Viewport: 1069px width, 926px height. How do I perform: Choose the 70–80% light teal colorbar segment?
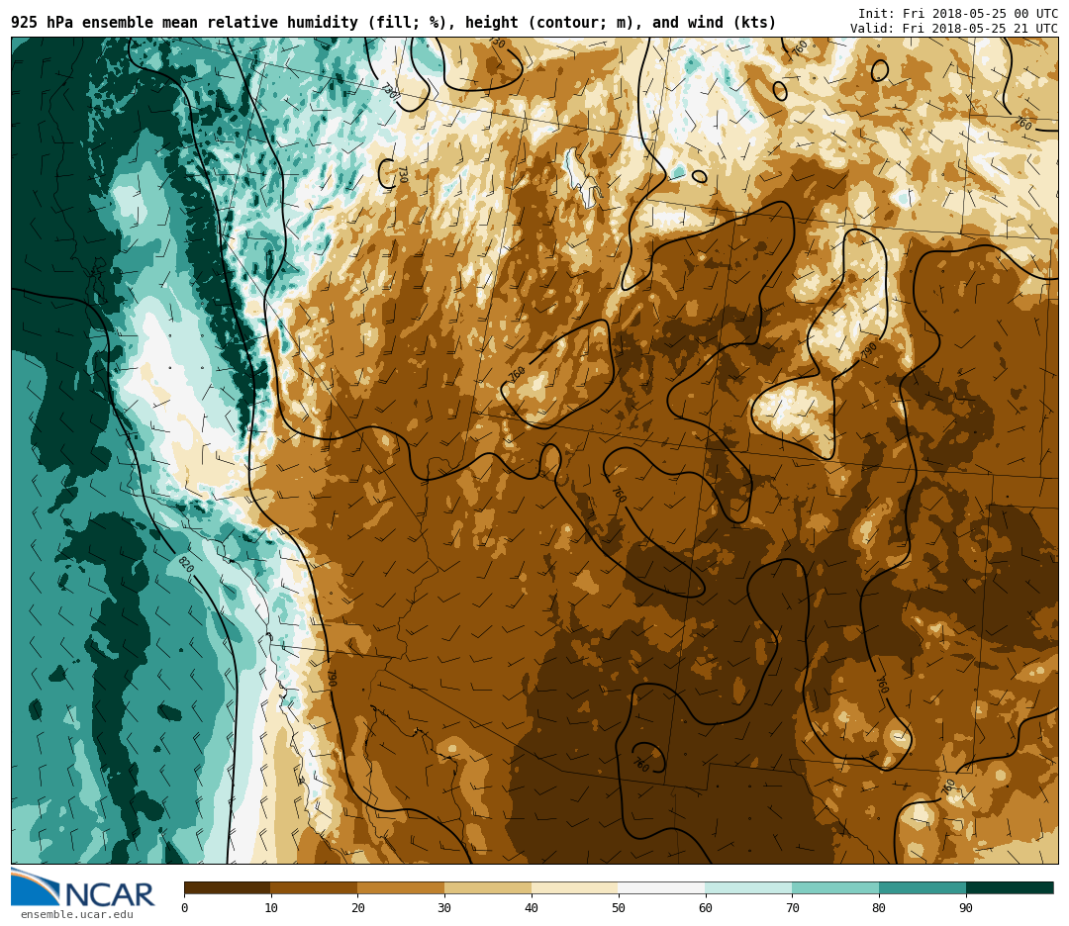[x=835, y=887]
